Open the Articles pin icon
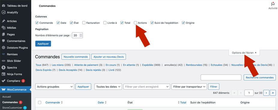Image resolution: width=278 pixels, height=110 pixels. [x=3, y=21]
